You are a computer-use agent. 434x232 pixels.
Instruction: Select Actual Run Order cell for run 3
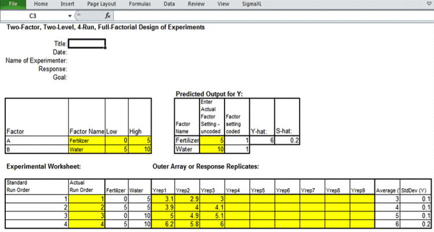[x=87, y=216]
